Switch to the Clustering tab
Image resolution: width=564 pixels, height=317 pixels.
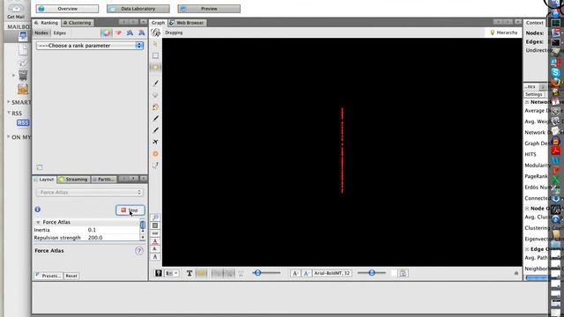(78, 23)
